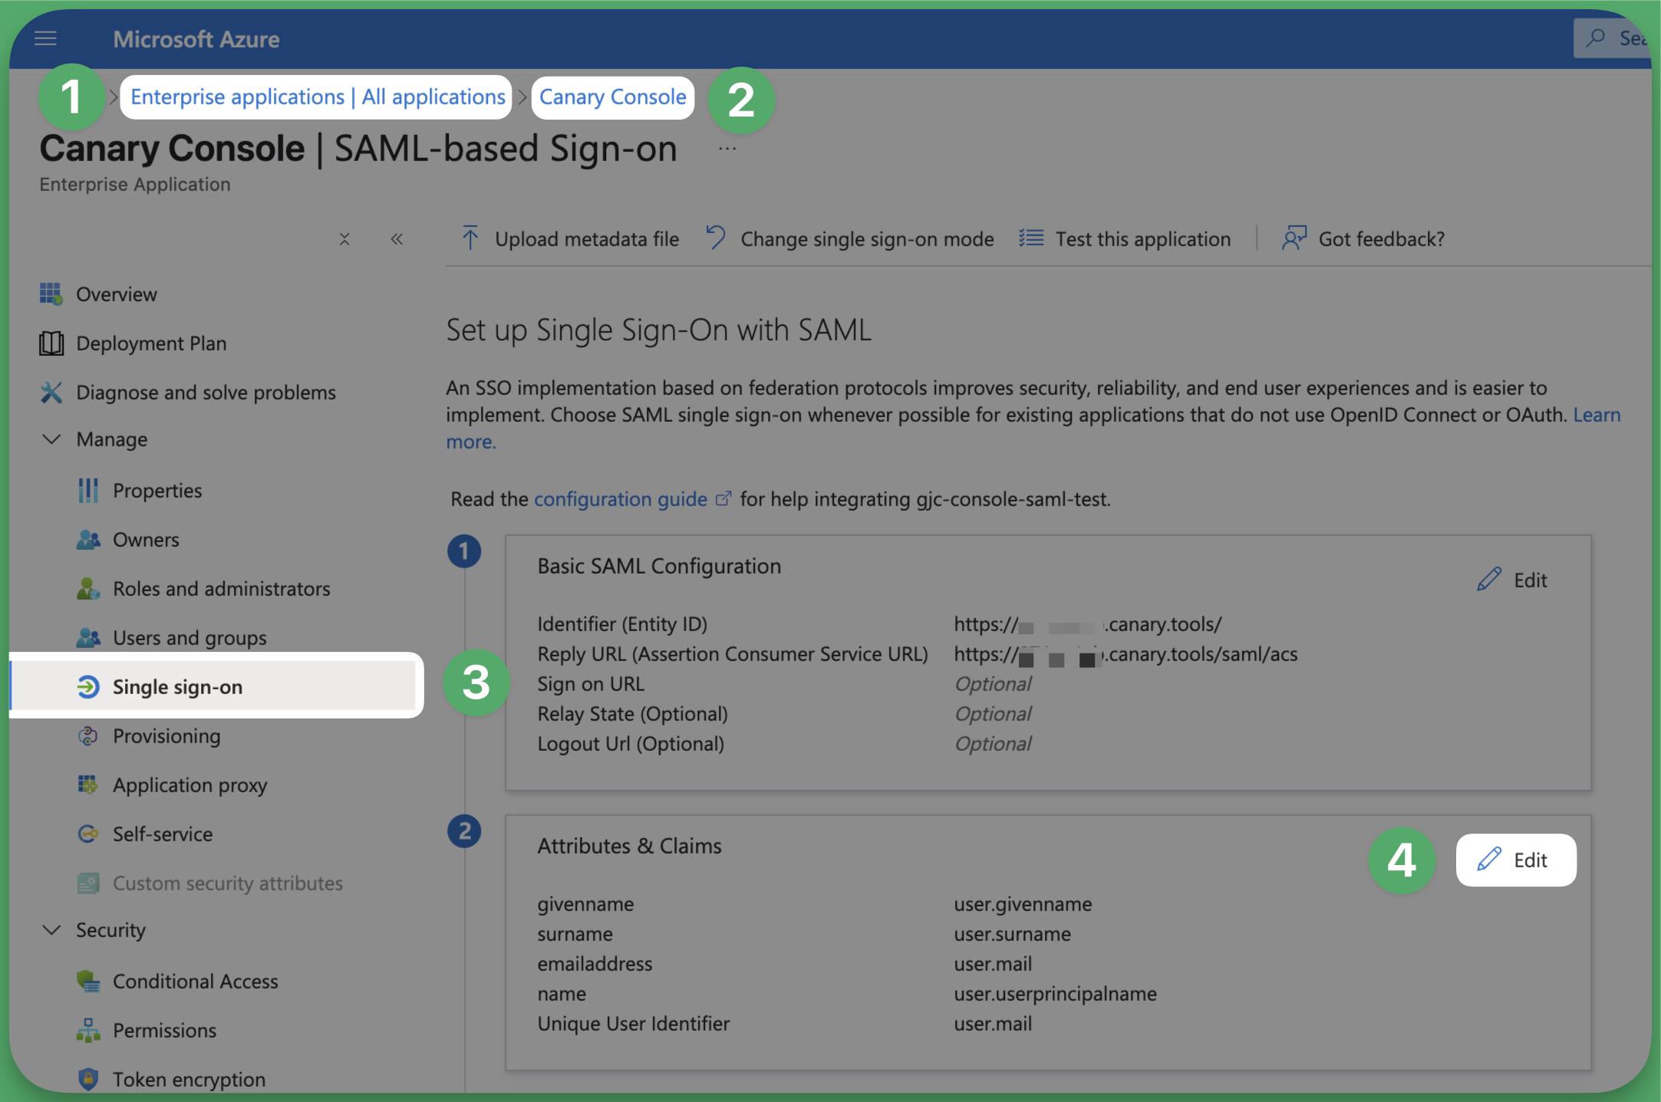This screenshot has width=1661, height=1102.
Task: Click the Microsoft Azure home title
Action: [196, 39]
